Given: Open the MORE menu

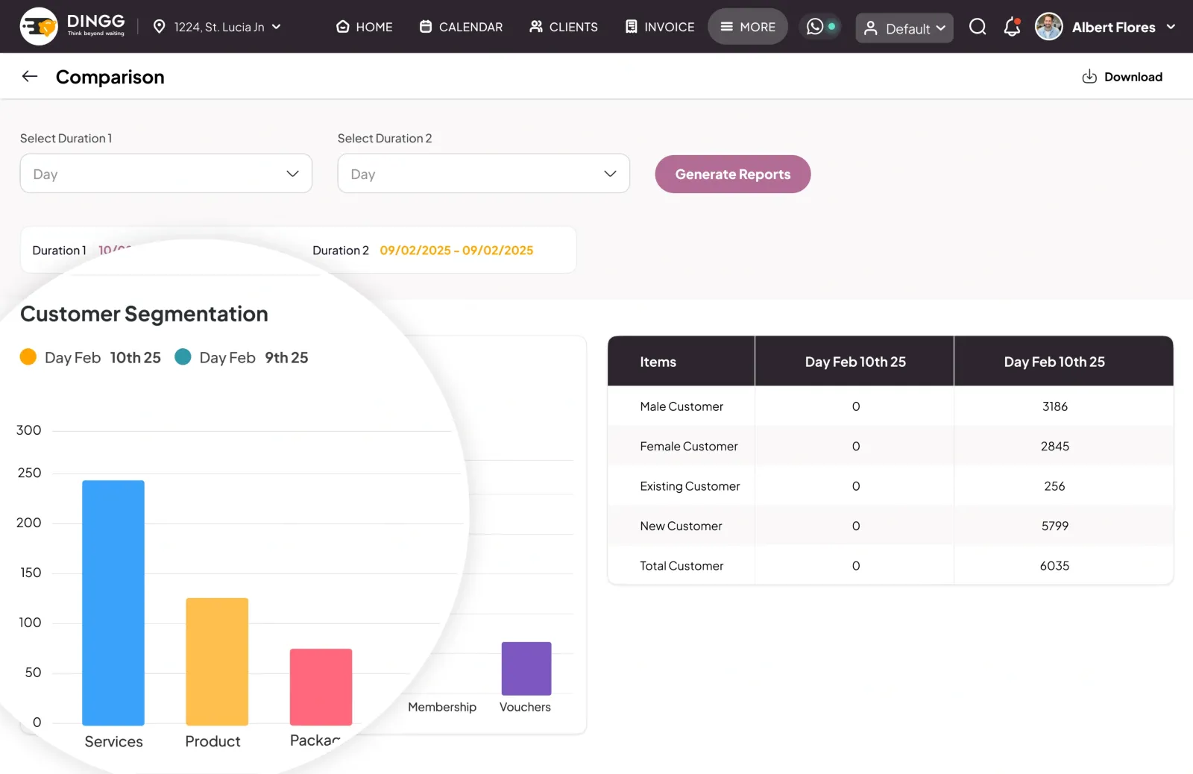Looking at the screenshot, I should (747, 27).
